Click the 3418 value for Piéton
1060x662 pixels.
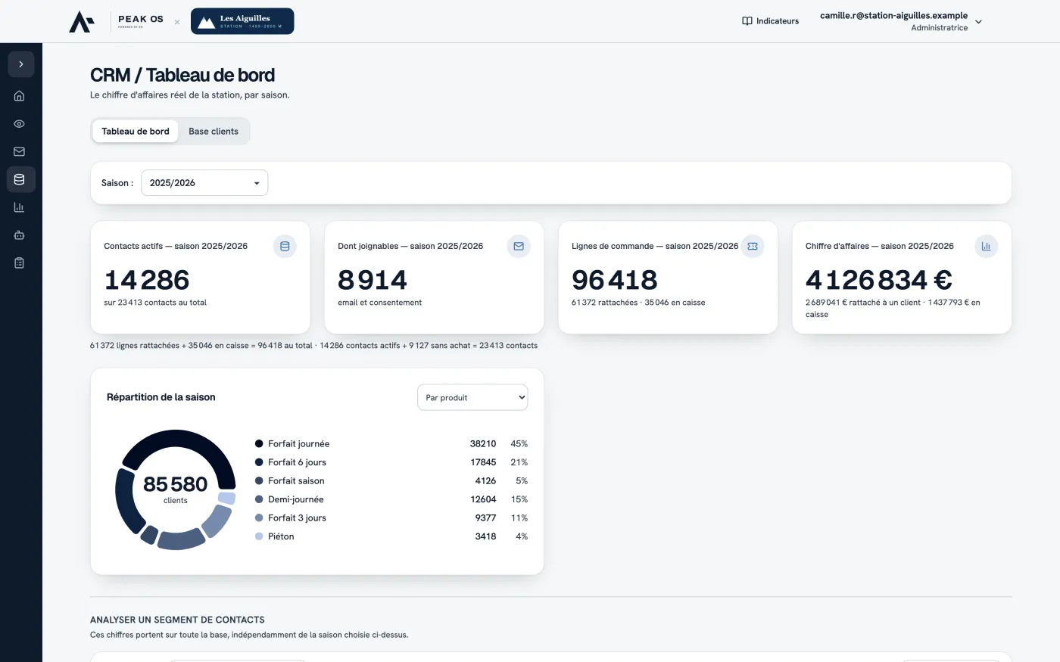pyautogui.click(x=485, y=536)
